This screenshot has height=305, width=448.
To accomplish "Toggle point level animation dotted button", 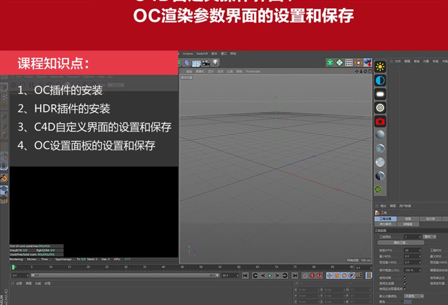I will pos(359,276).
